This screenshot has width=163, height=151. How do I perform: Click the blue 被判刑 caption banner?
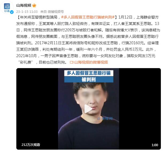(89, 80)
